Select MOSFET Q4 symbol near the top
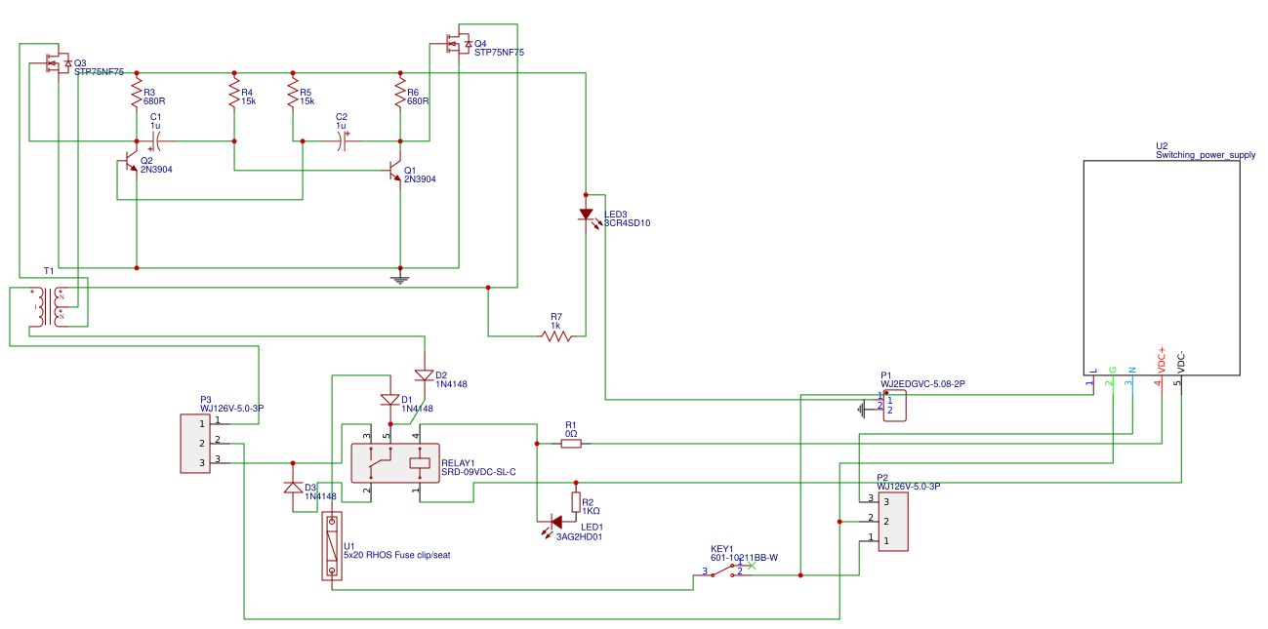The height and width of the screenshot is (629, 1268). click(x=457, y=42)
